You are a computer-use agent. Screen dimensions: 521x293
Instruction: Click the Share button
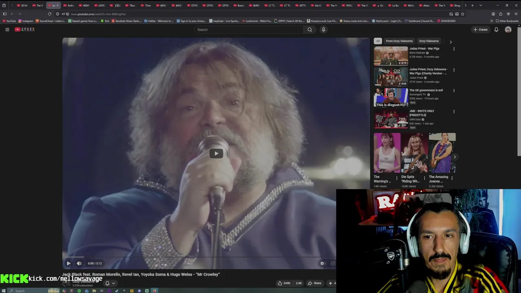click(315, 283)
